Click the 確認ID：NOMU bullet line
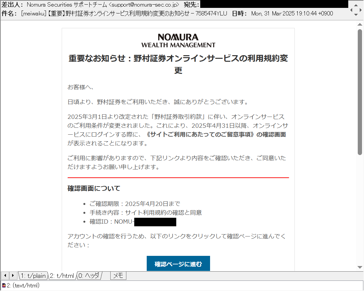The width and height of the screenshot is (364, 291). click(x=133, y=222)
